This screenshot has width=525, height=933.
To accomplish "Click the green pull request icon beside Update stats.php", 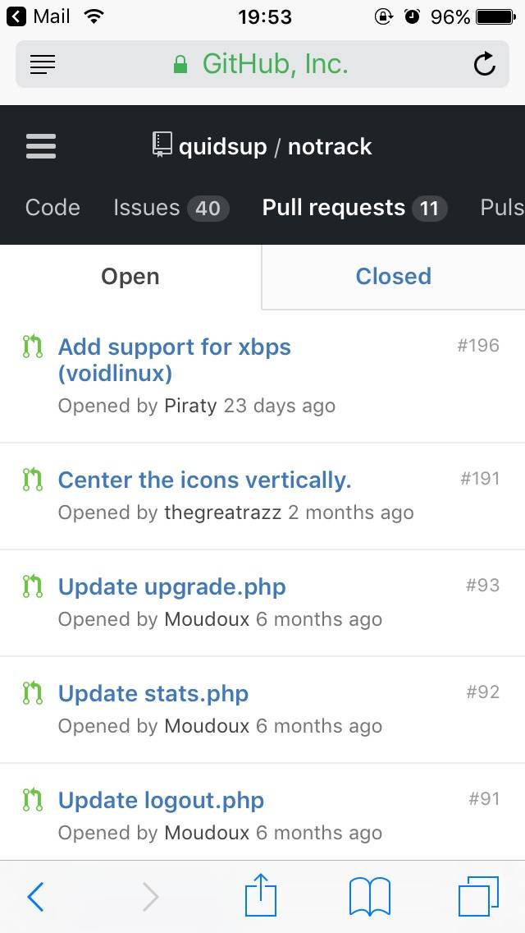I will point(31,693).
